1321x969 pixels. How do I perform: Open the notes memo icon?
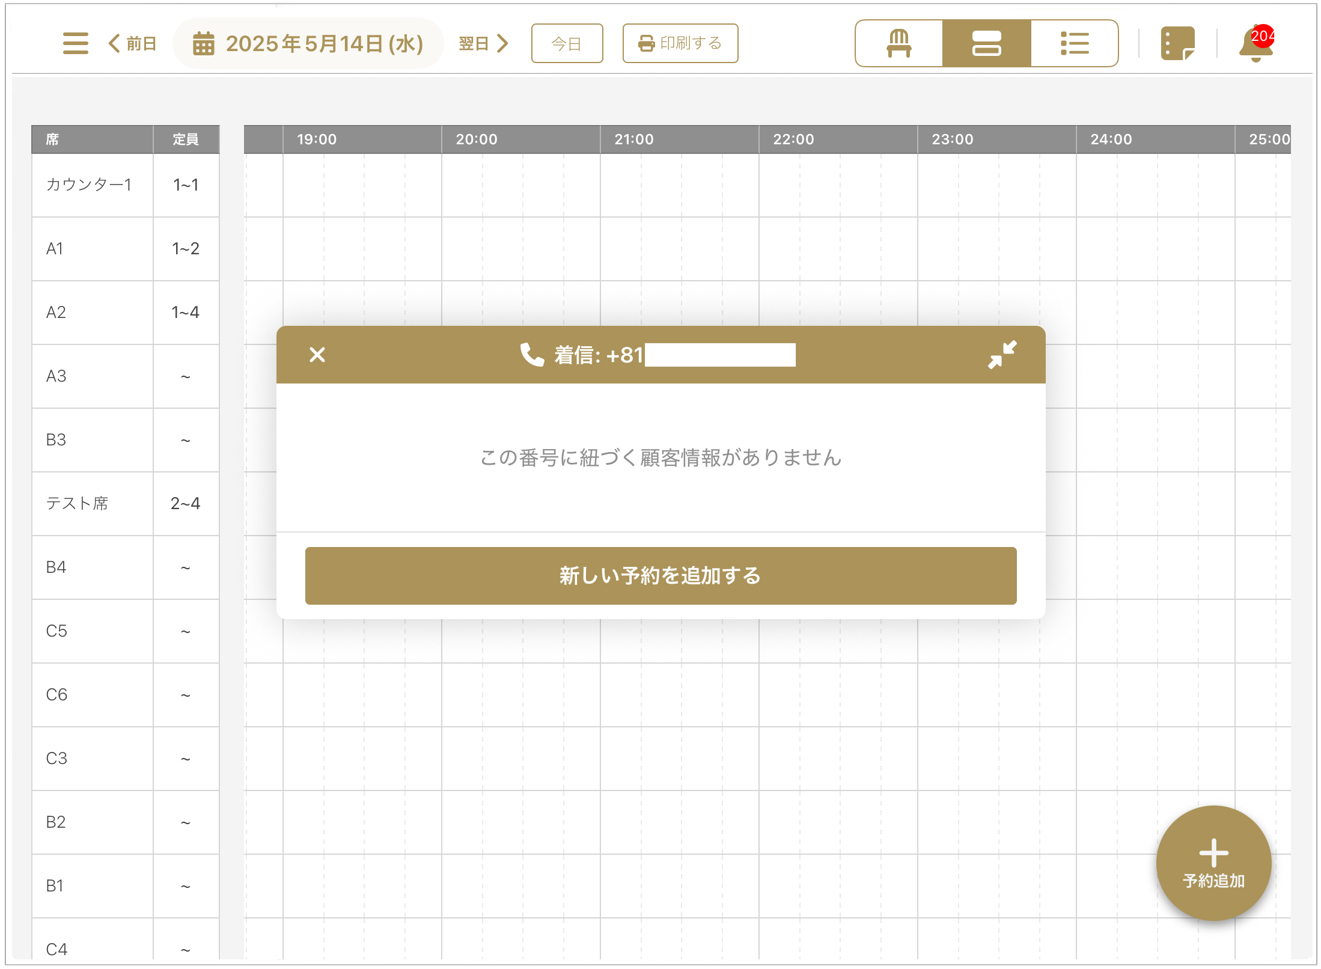click(1177, 43)
